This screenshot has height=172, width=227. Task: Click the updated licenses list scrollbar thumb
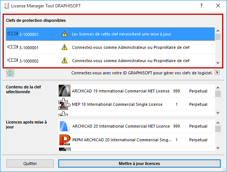(218, 129)
